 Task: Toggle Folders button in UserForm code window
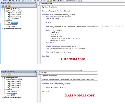pos(9,6)
